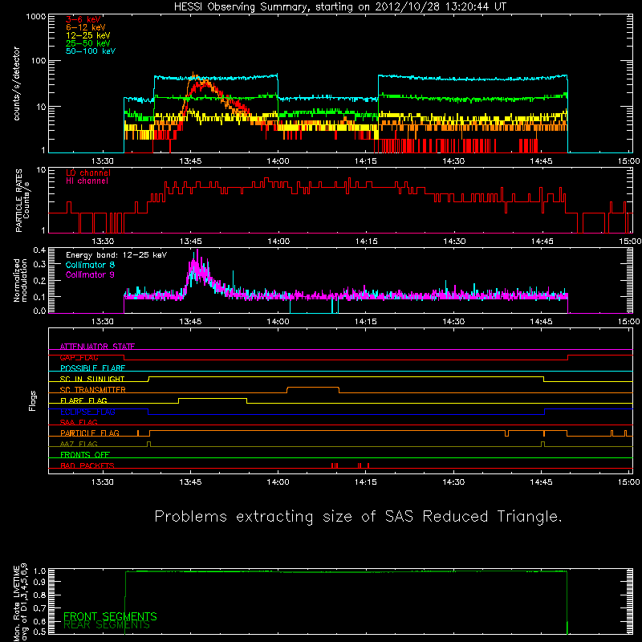The image size is (642, 642).
Task: Pick the 25-50 keV legend label
Action: click(87, 43)
